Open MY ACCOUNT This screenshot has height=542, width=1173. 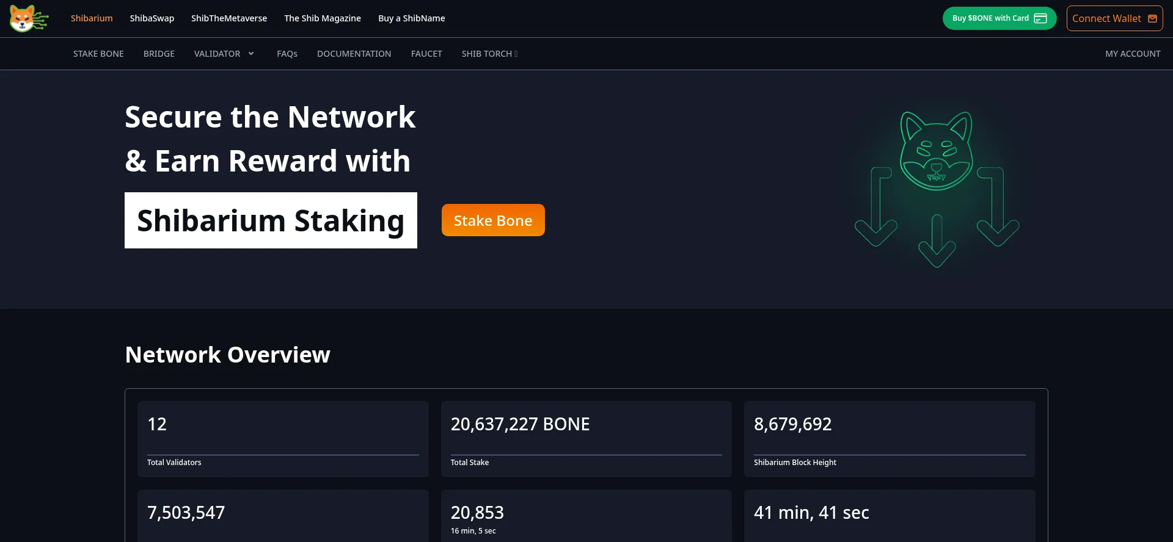coord(1133,54)
